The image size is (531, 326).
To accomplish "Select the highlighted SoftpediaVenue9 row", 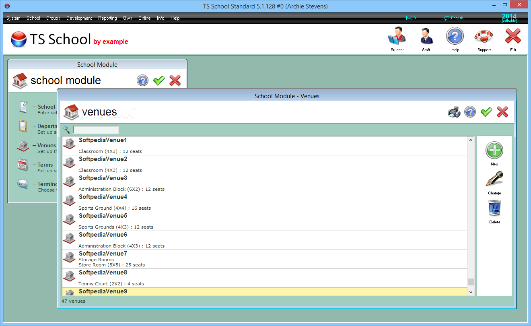I will [x=265, y=292].
